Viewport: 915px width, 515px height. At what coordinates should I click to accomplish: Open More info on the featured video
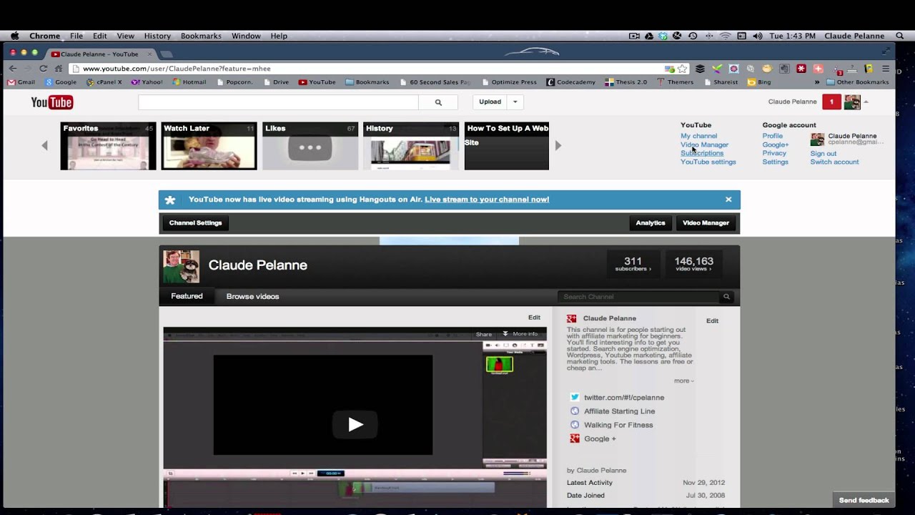[x=520, y=334]
